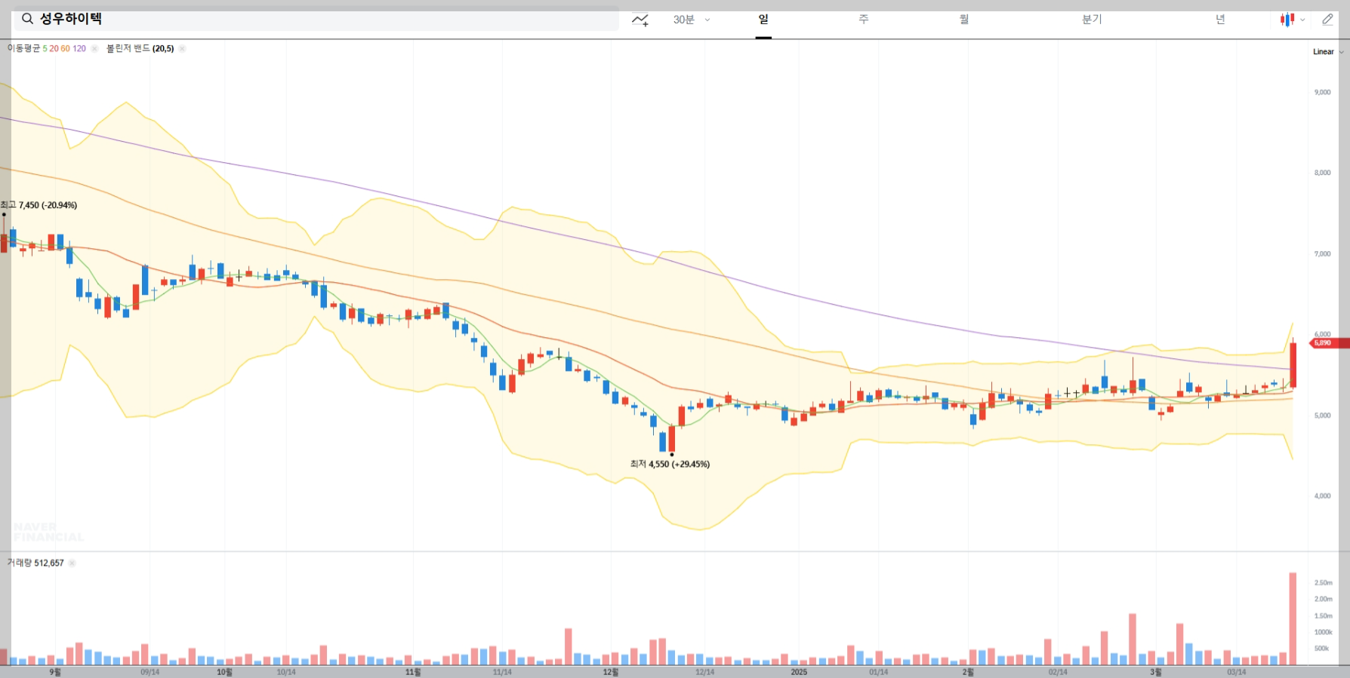Click the 8,000 price axis label
The width and height of the screenshot is (1350, 678).
click(x=1322, y=173)
